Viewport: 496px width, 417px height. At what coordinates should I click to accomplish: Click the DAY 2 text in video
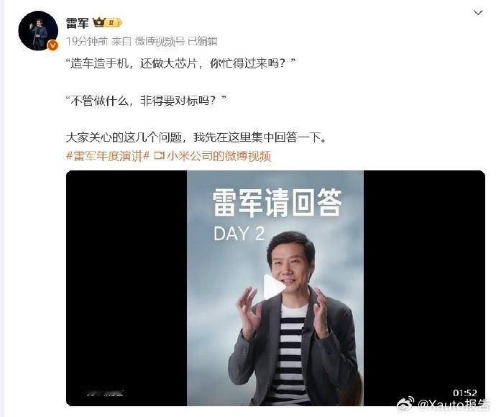point(239,234)
